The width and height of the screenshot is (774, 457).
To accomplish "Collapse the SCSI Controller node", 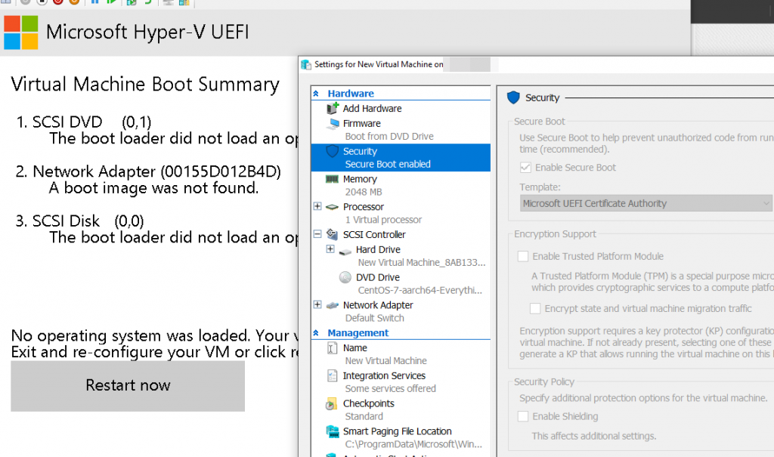I will (317, 234).
